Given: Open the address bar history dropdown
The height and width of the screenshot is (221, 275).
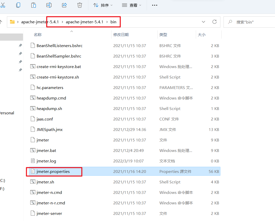Looking at the screenshot, I should point(203,22).
